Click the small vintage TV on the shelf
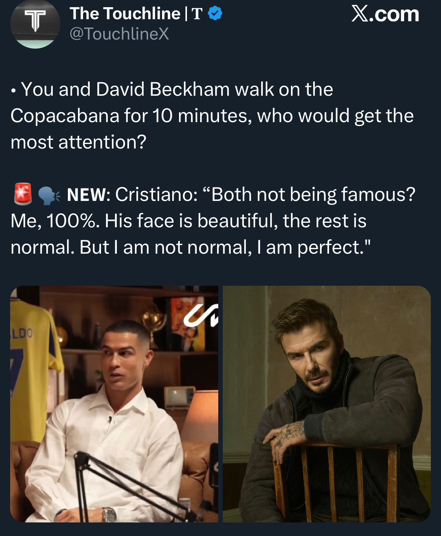 pyautogui.click(x=177, y=397)
